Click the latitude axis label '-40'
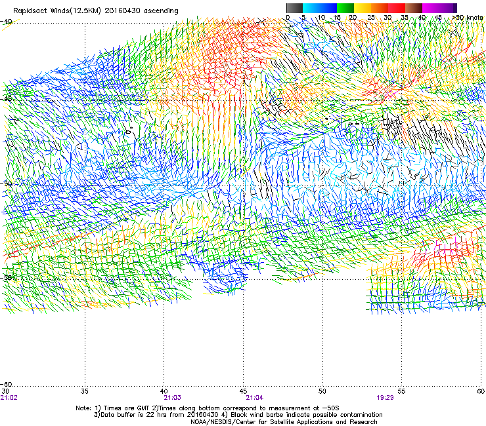The image size is (486, 426). pyautogui.click(x=7, y=22)
